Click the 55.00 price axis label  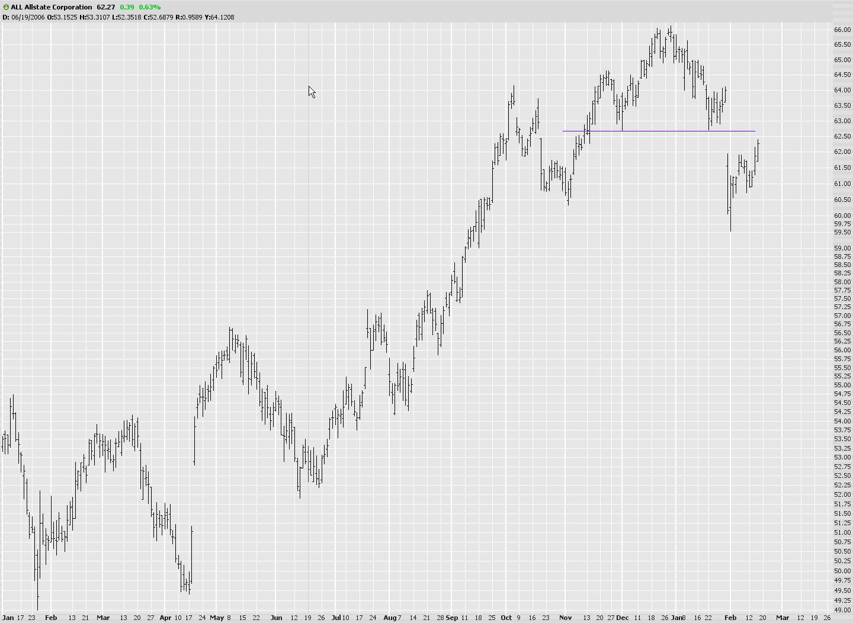pyautogui.click(x=842, y=385)
